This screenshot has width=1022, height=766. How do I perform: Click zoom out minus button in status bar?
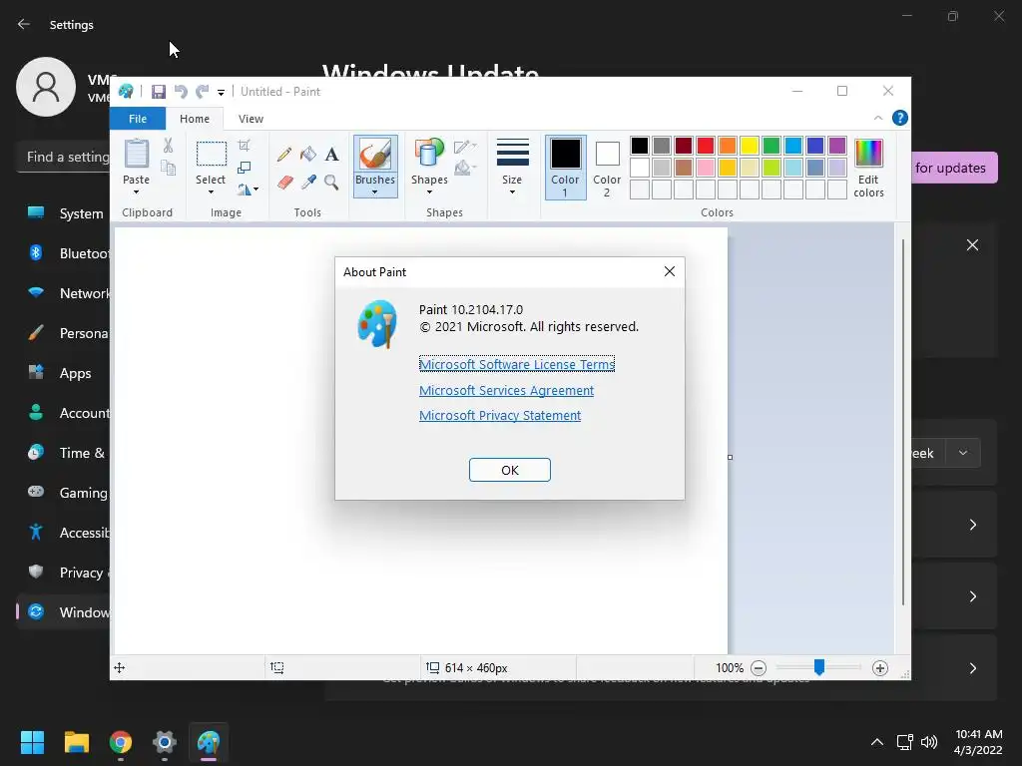tap(759, 667)
